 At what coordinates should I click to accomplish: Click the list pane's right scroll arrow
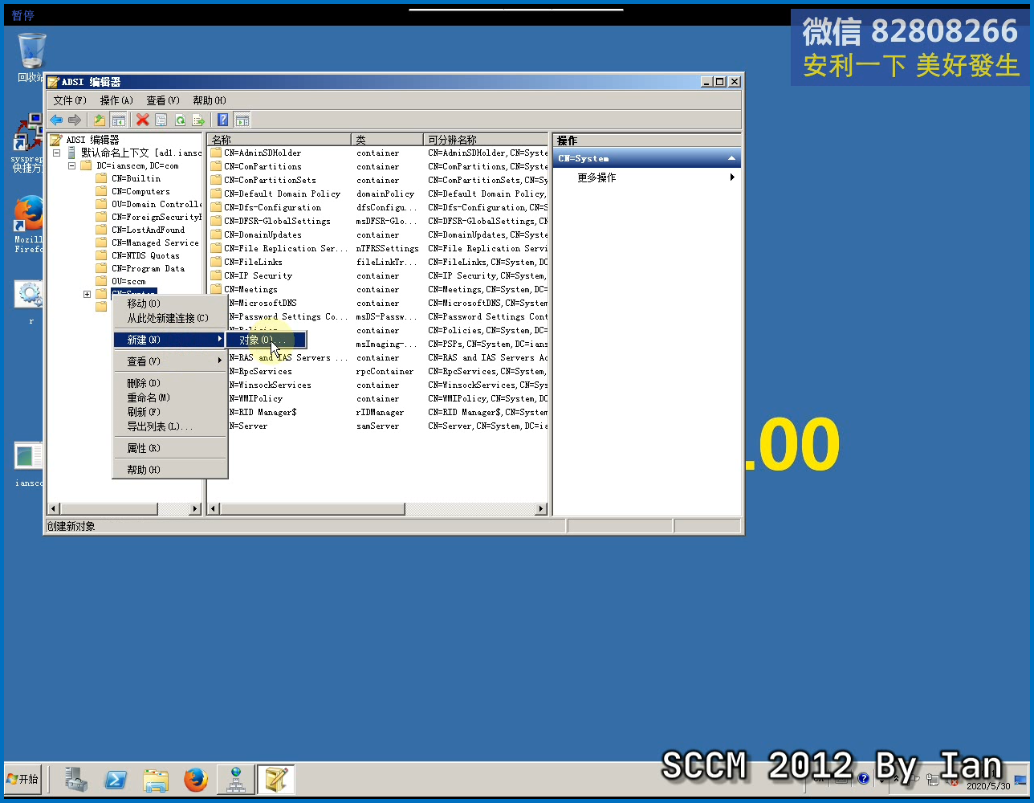(x=541, y=509)
